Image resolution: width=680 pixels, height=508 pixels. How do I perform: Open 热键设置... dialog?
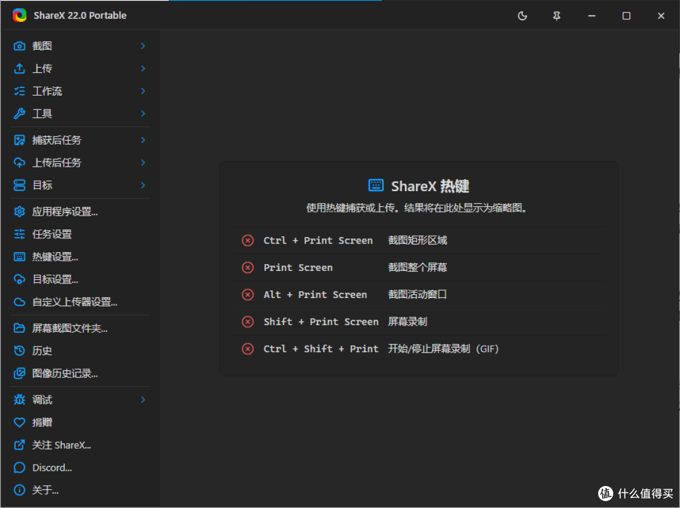[80, 257]
